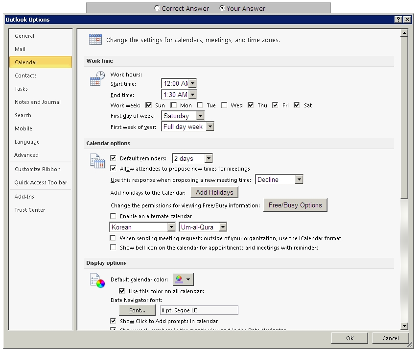Uncheck the Thu work week checkbox
The height and width of the screenshot is (354, 419).
(x=251, y=105)
